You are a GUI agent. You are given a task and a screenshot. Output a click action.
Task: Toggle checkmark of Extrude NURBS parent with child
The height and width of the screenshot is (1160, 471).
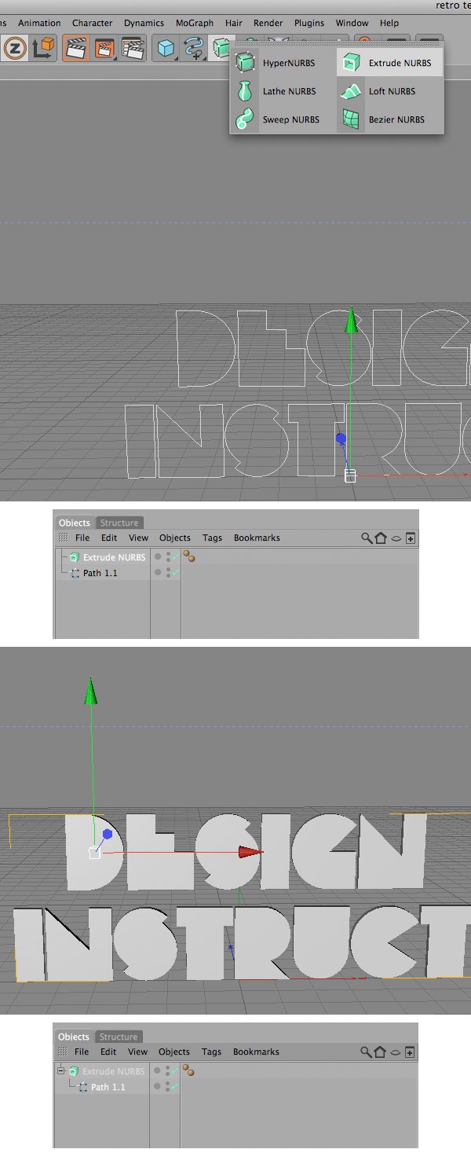coord(174,1071)
